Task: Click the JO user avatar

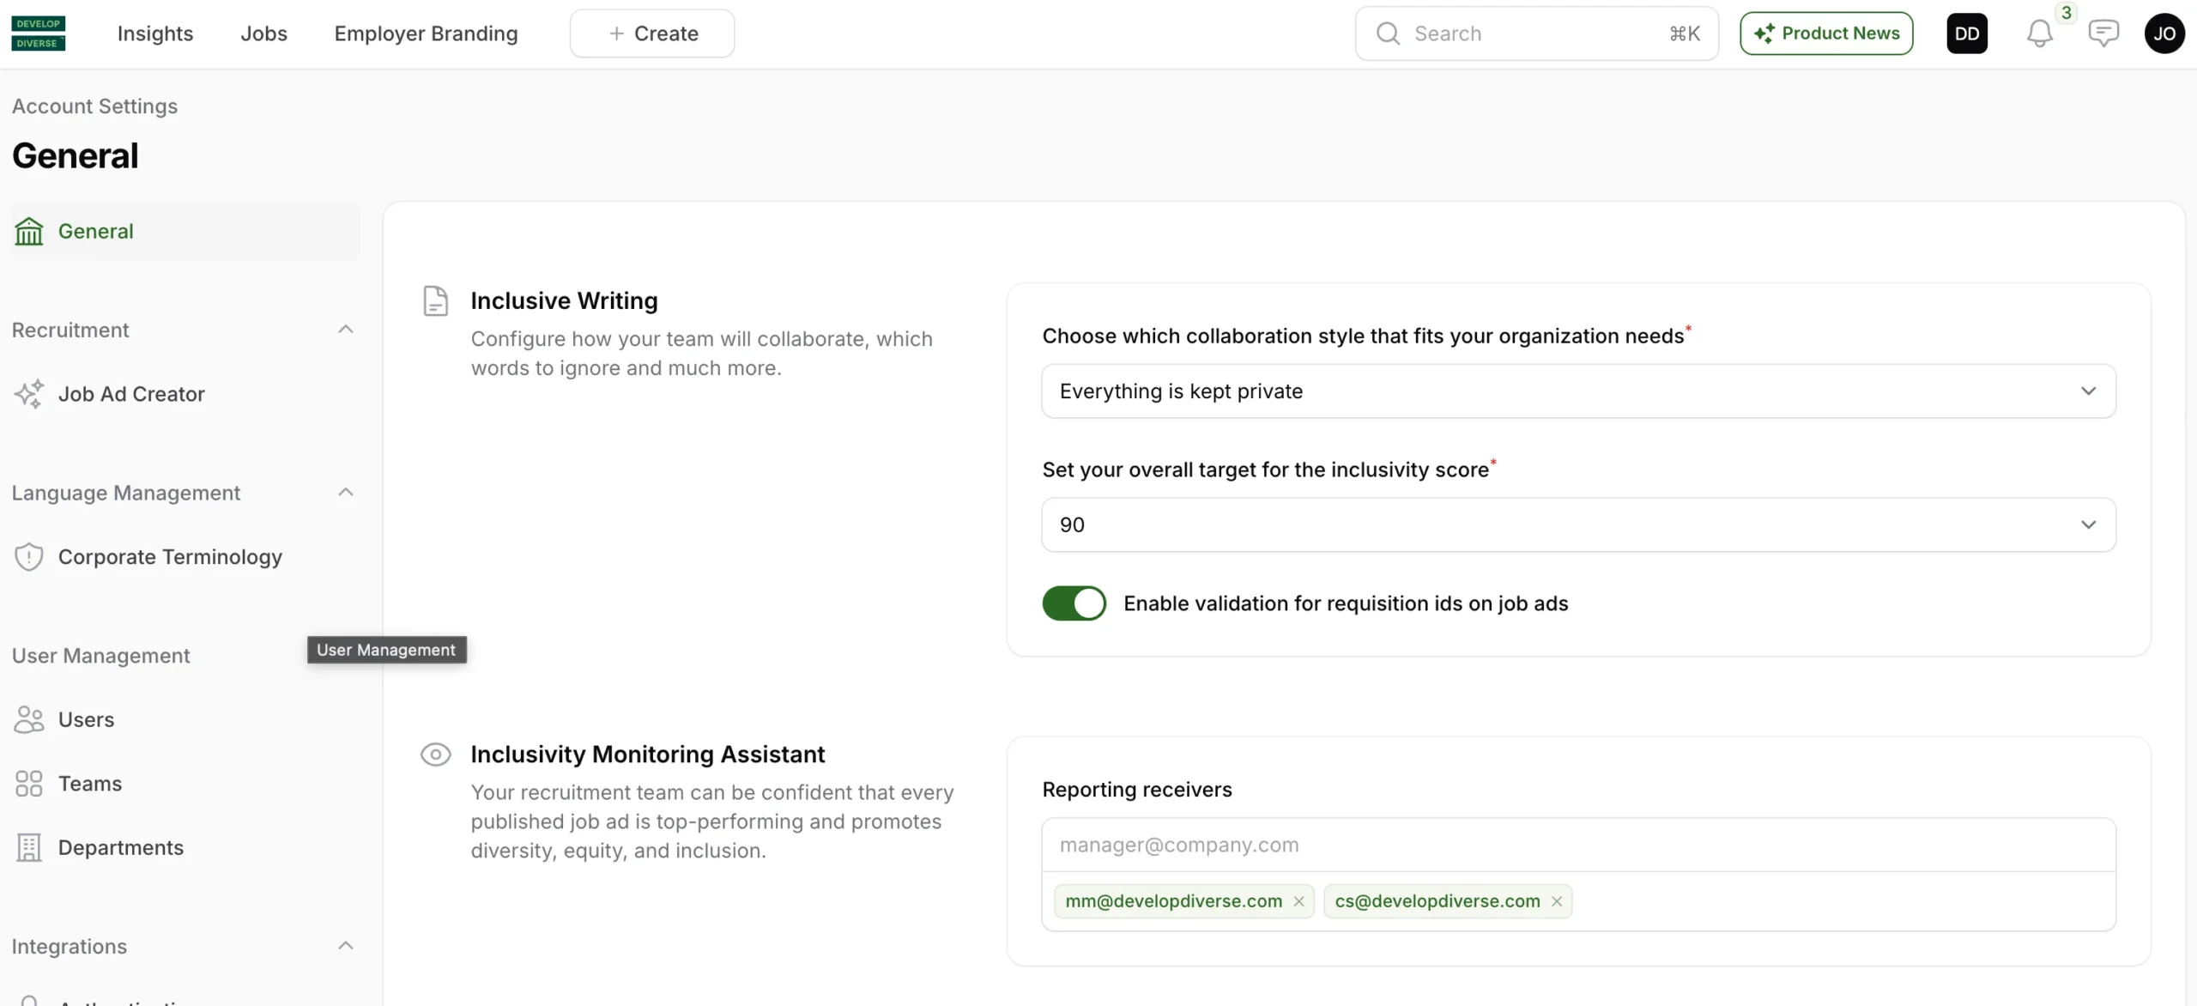Action: (2164, 33)
